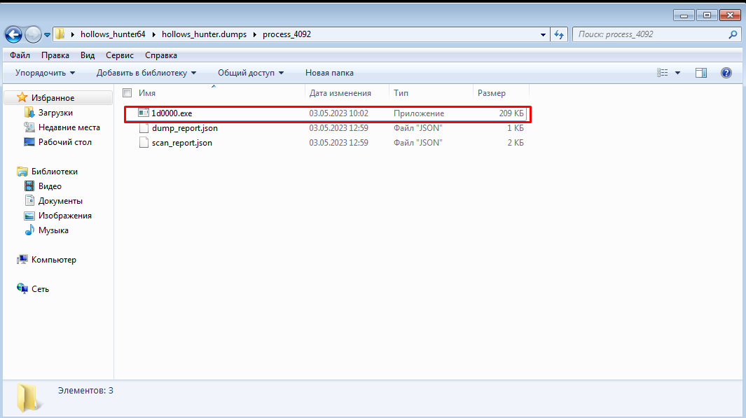Toggle the preview pane icon
The width and height of the screenshot is (746, 418).
pos(700,73)
